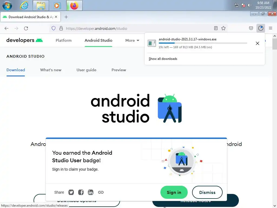Click the page scrollbar up arrow
This screenshot has height=208, width=277.
click(275, 36)
